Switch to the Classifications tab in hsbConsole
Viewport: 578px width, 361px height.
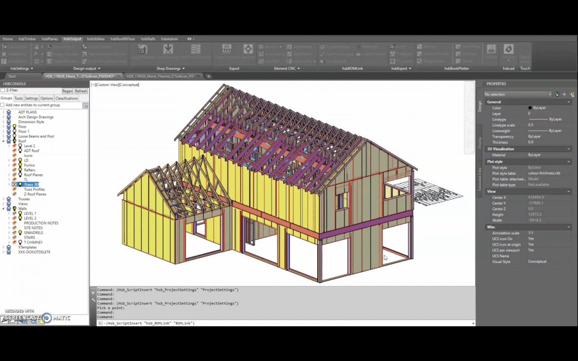pyautogui.click(x=66, y=98)
